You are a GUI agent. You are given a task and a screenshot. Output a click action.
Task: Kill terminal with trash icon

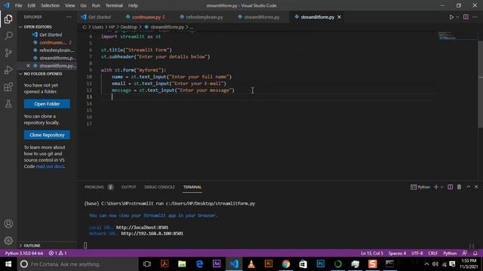click(x=459, y=187)
